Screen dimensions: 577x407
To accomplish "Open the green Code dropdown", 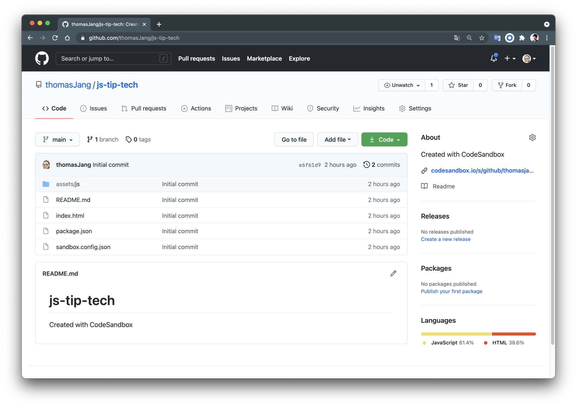I will (x=384, y=139).
